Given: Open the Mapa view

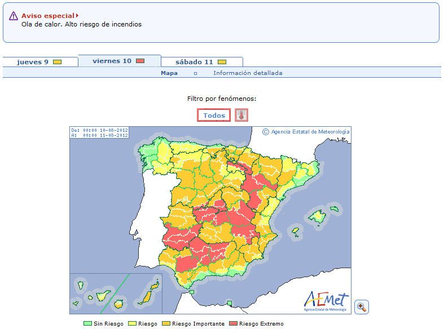Looking at the screenshot, I should [169, 73].
